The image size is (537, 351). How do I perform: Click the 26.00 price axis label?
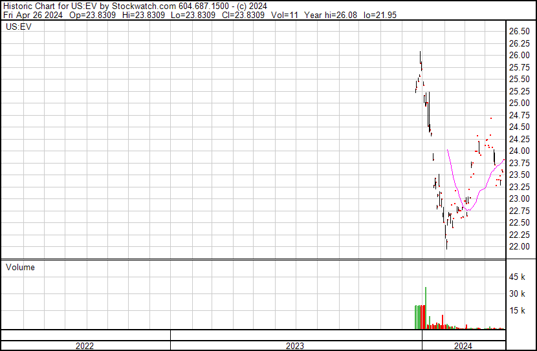click(519, 56)
